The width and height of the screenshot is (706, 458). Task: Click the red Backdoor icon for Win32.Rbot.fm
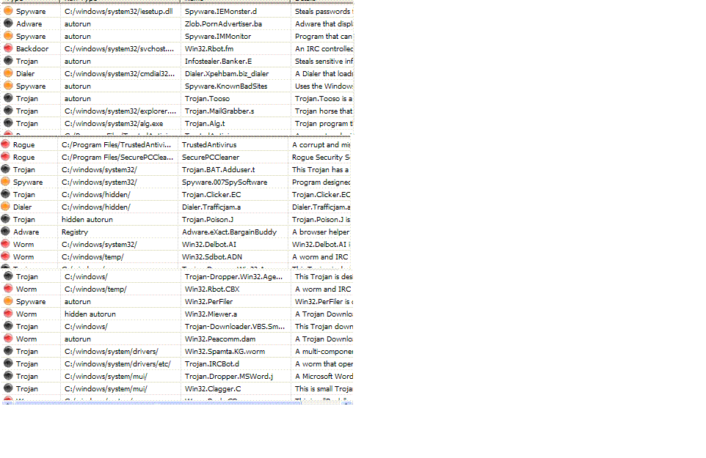point(8,48)
